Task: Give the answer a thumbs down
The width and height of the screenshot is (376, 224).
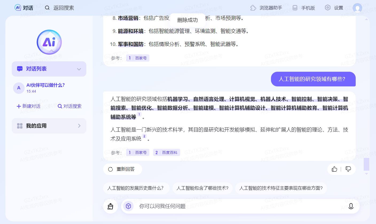Action: click(348, 169)
